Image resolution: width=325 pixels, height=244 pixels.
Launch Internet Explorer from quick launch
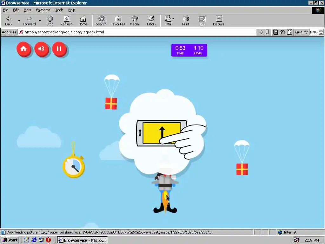point(34,240)
